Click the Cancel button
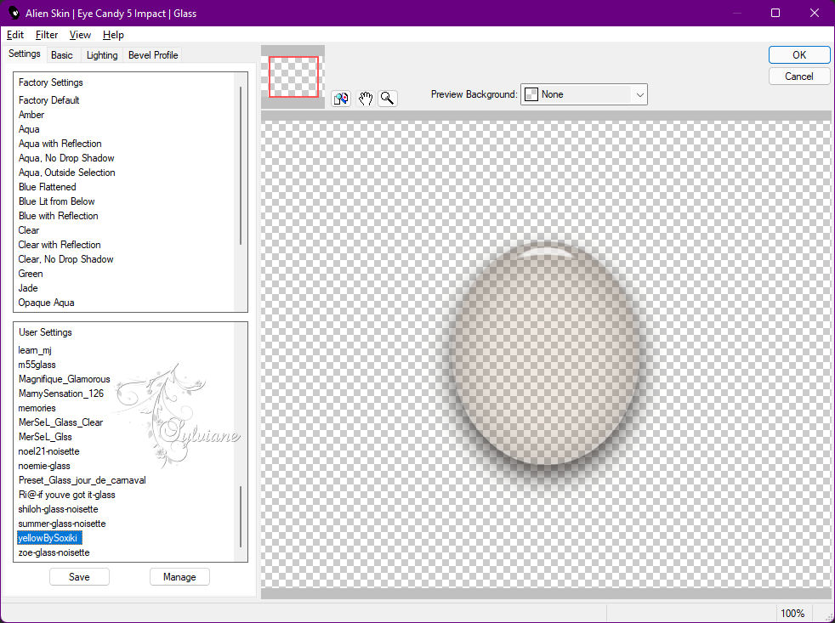This screenshot has width=835, height=623. [x=798, y=76]
